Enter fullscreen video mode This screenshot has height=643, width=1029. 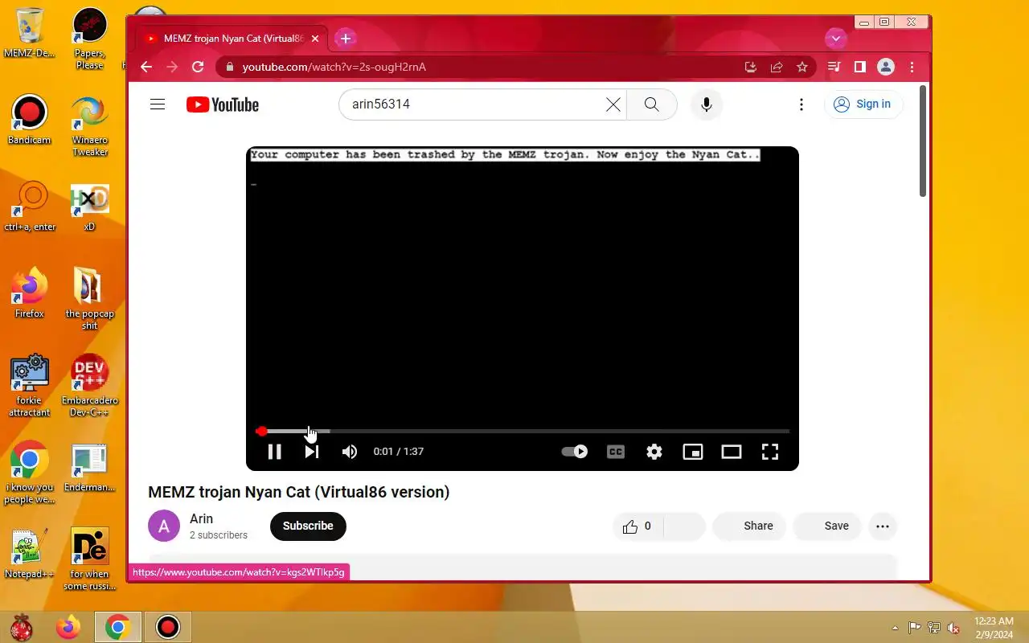click(x=770, y=452)
